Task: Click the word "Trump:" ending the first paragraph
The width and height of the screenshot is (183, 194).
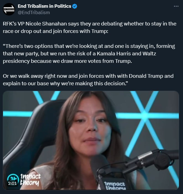Action: 100,31
